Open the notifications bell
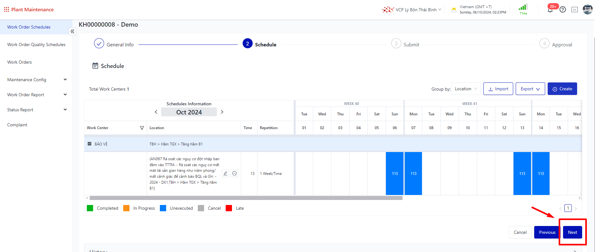 pyautogui.click(x=550, y=10)
